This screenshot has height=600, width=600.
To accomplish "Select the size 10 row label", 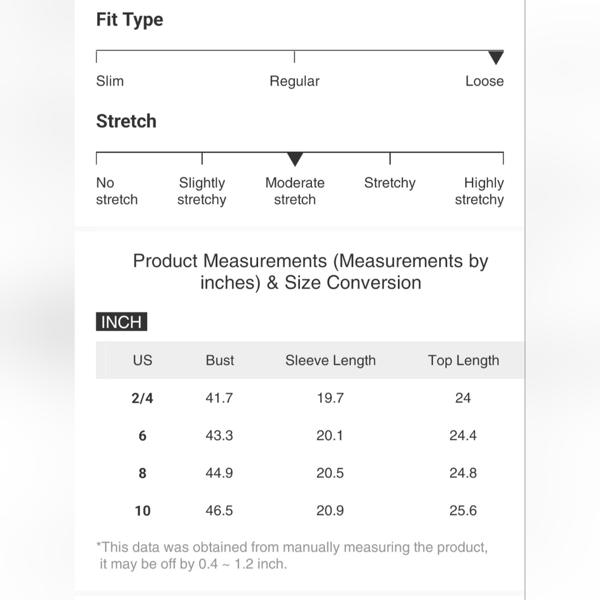I will coord(142,511).
